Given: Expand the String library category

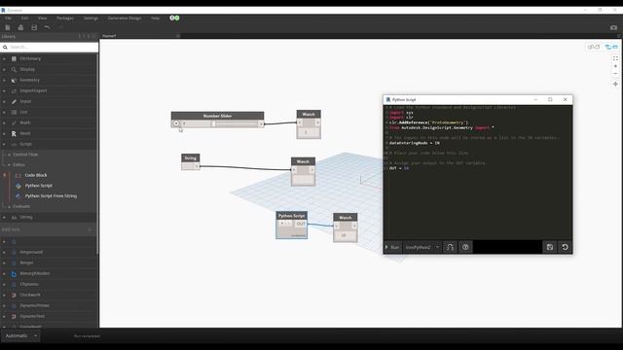Looking at the screenshot, I should [x=4, y=218].
